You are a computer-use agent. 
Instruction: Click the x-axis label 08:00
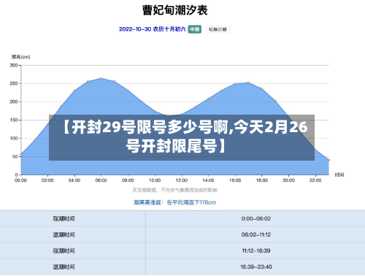pos(128,180)
